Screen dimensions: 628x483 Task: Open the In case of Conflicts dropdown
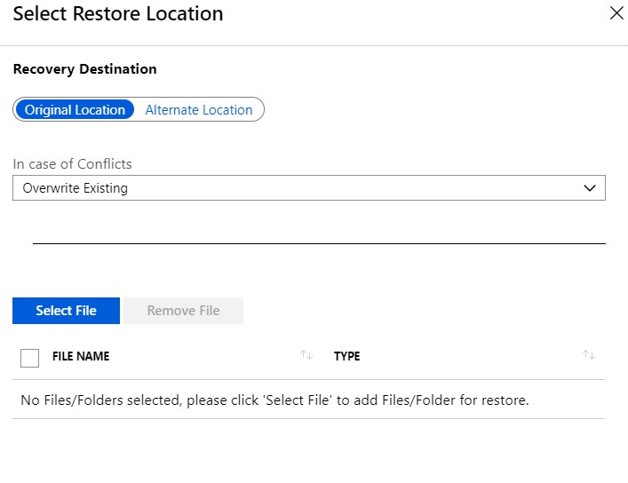(309, 187)
